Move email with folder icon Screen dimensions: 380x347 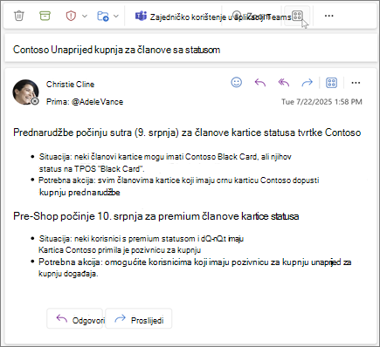pyautogui.click(x=103, y=16)
